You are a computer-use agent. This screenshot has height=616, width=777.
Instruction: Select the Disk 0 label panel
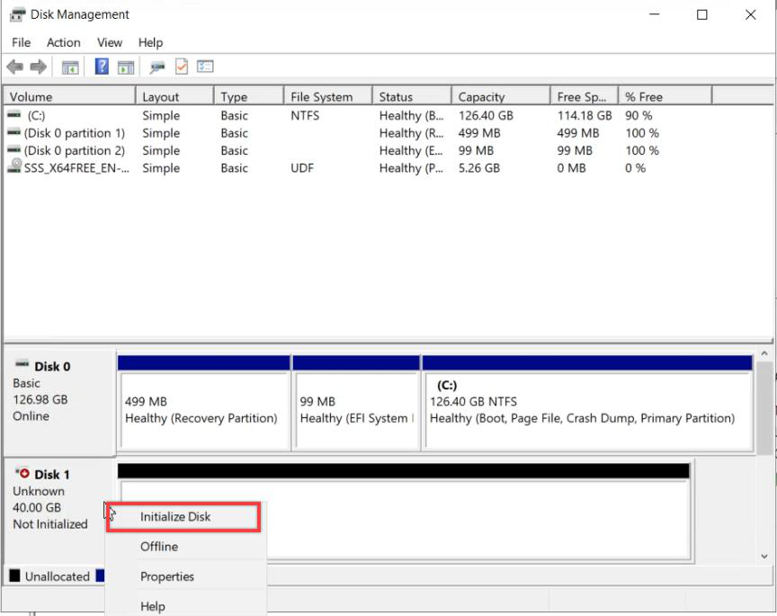(x=59, y=402)
